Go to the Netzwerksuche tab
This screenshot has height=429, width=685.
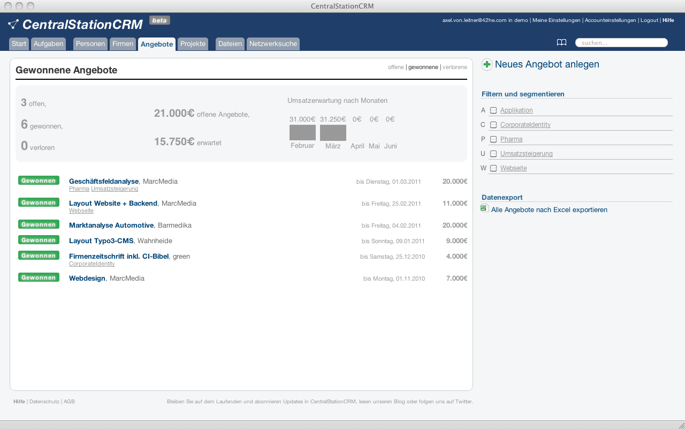(273, 44)
